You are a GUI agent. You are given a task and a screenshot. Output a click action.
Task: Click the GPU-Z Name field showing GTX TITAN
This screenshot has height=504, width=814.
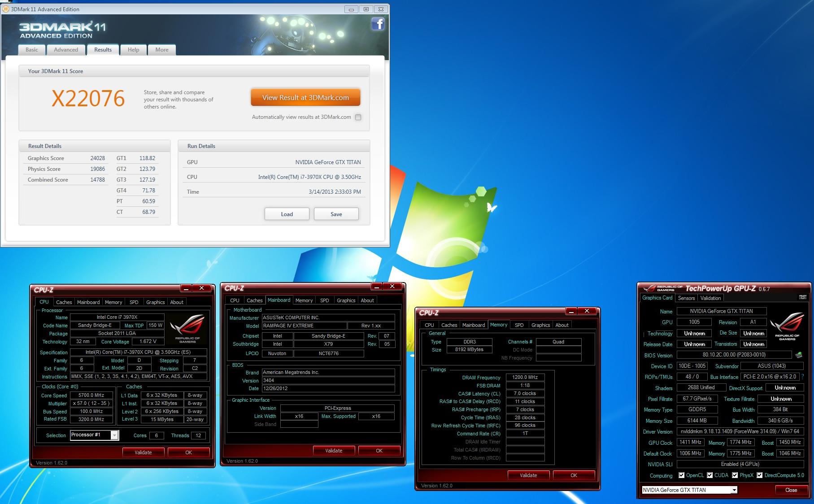click(x=721, y=311)
